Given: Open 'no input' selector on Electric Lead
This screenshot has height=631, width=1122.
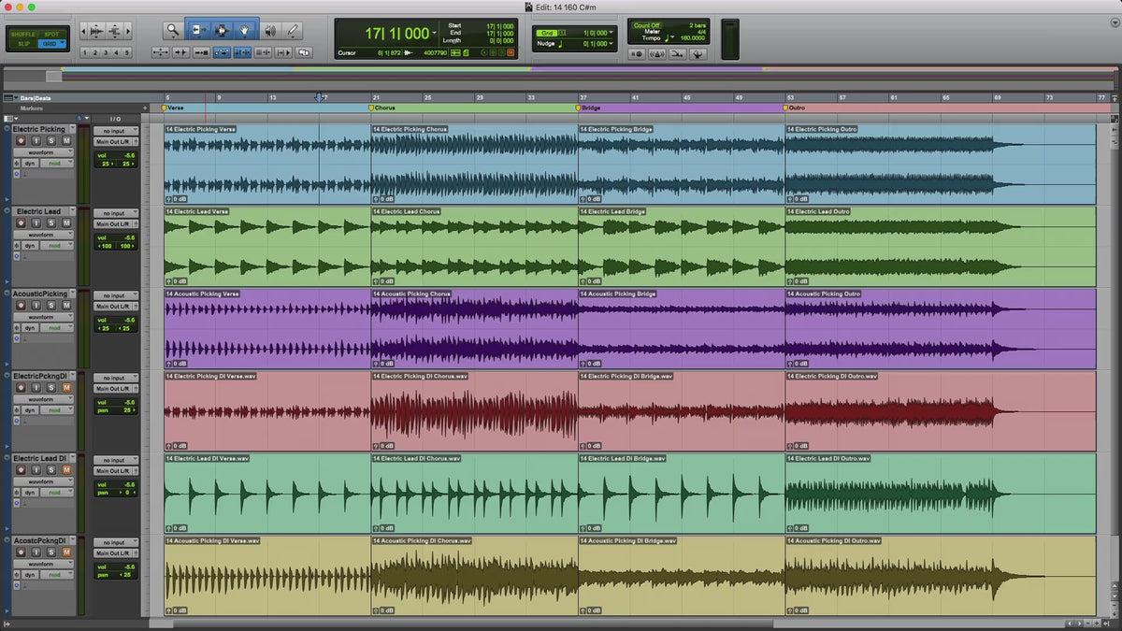Looking at the screenshot, I should [x=116, y=213].
